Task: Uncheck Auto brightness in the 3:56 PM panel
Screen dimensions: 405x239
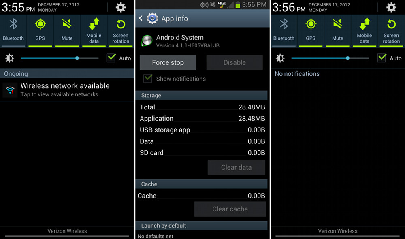Action: (382, 58)
